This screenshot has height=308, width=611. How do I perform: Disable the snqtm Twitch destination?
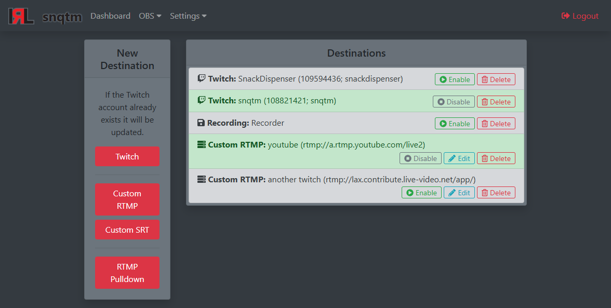pos(454,102)
